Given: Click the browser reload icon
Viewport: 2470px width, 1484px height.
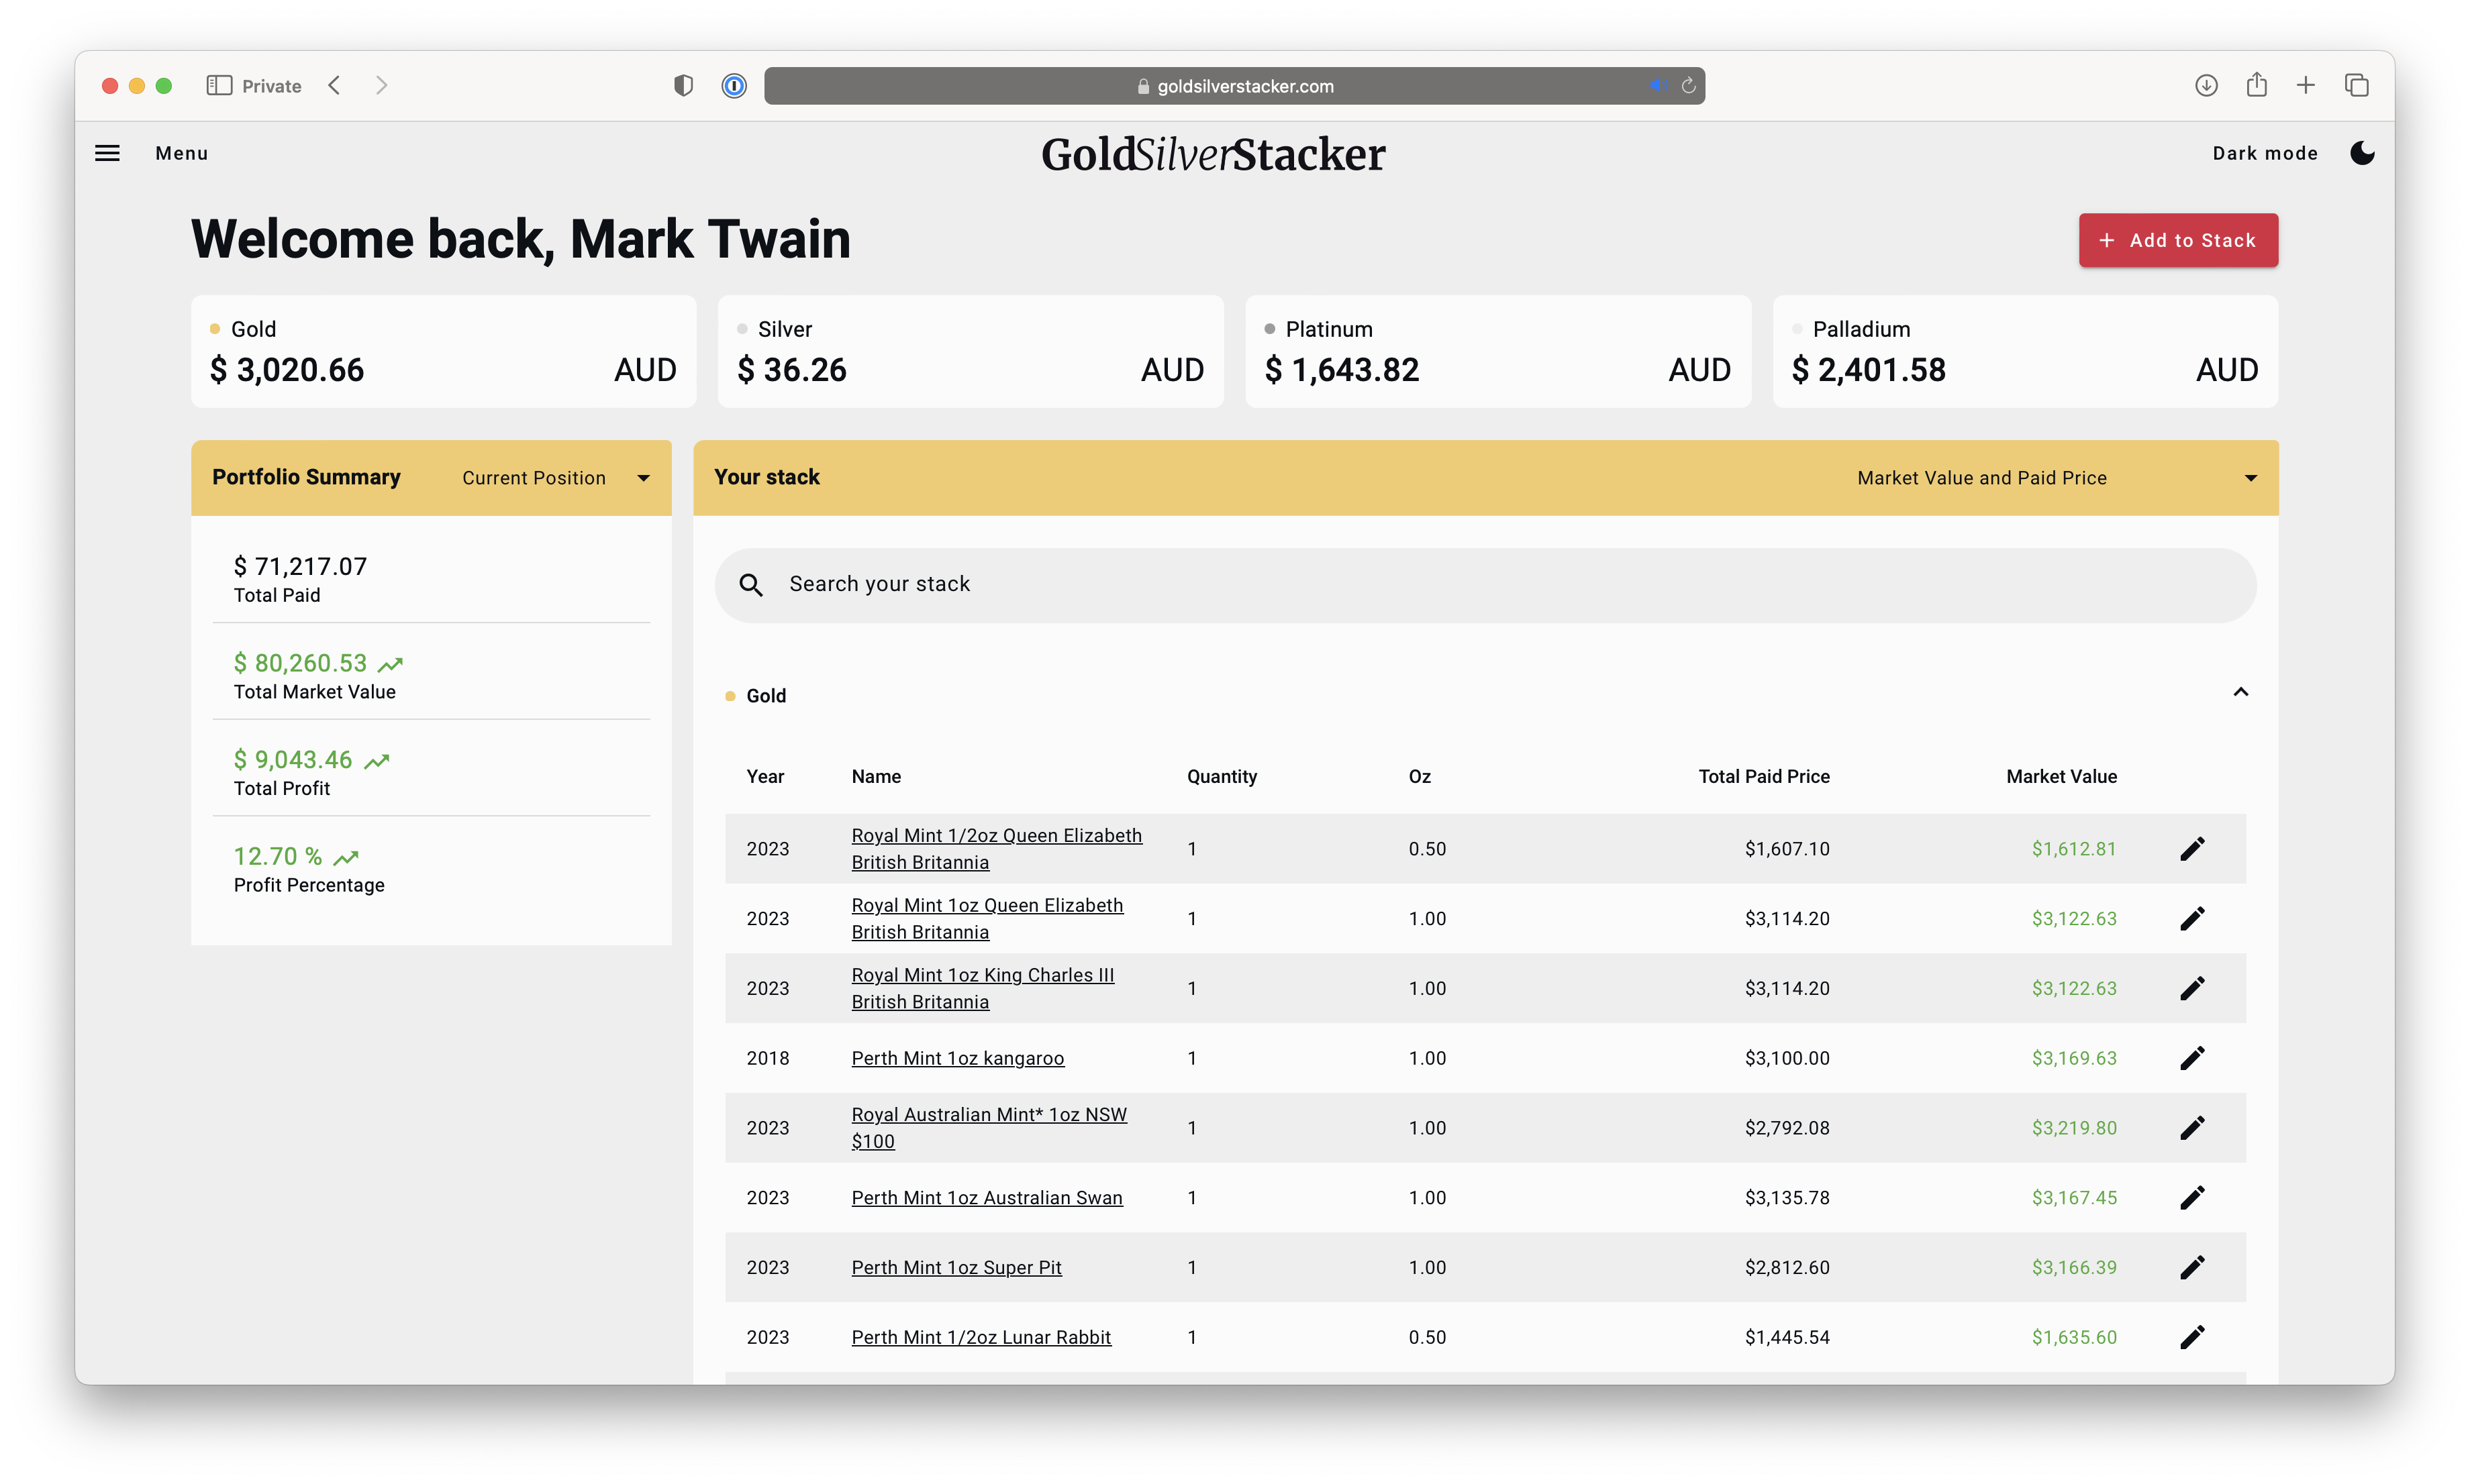Looking at the screenshot, I should [x=1689, y=86].
